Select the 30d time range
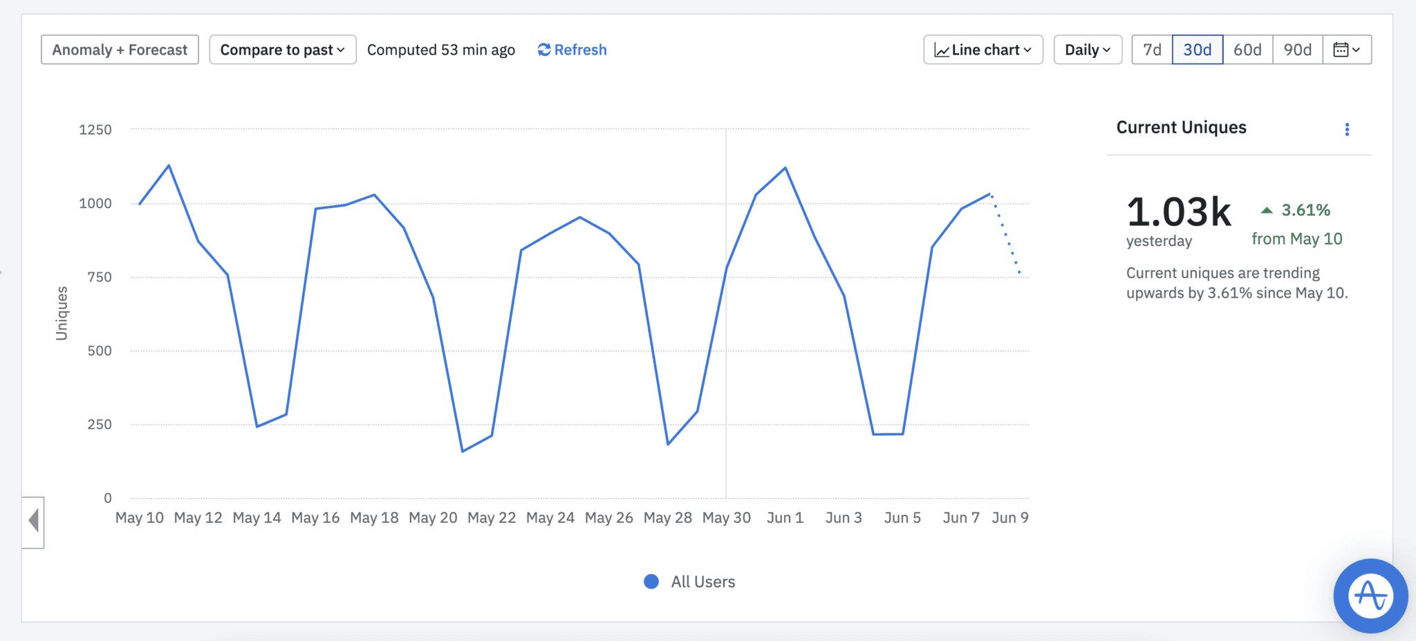The image size is (1416, 641). [x=1197, y=50]
